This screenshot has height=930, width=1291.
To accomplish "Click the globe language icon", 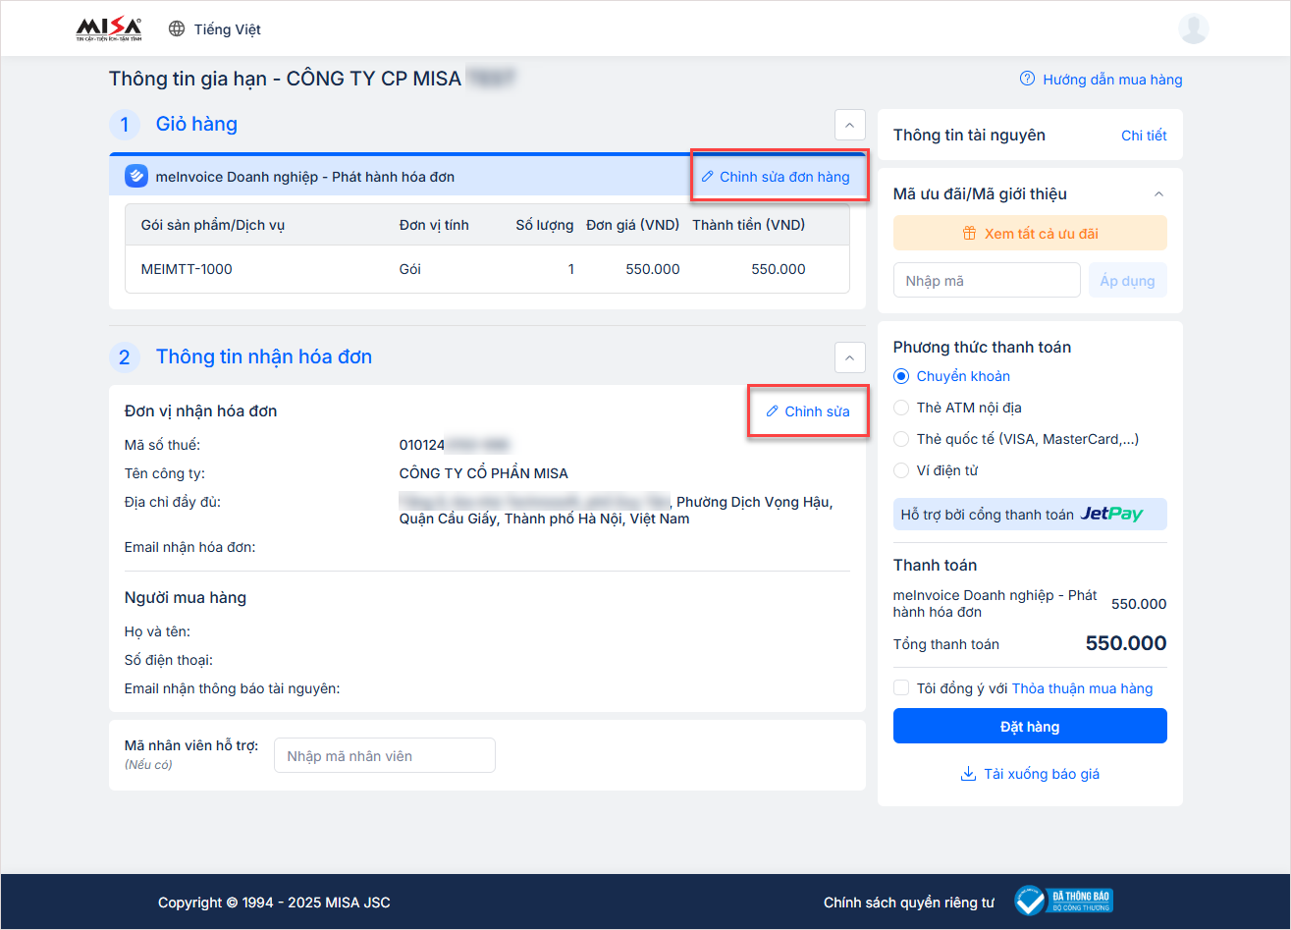I will click(177, 29).
